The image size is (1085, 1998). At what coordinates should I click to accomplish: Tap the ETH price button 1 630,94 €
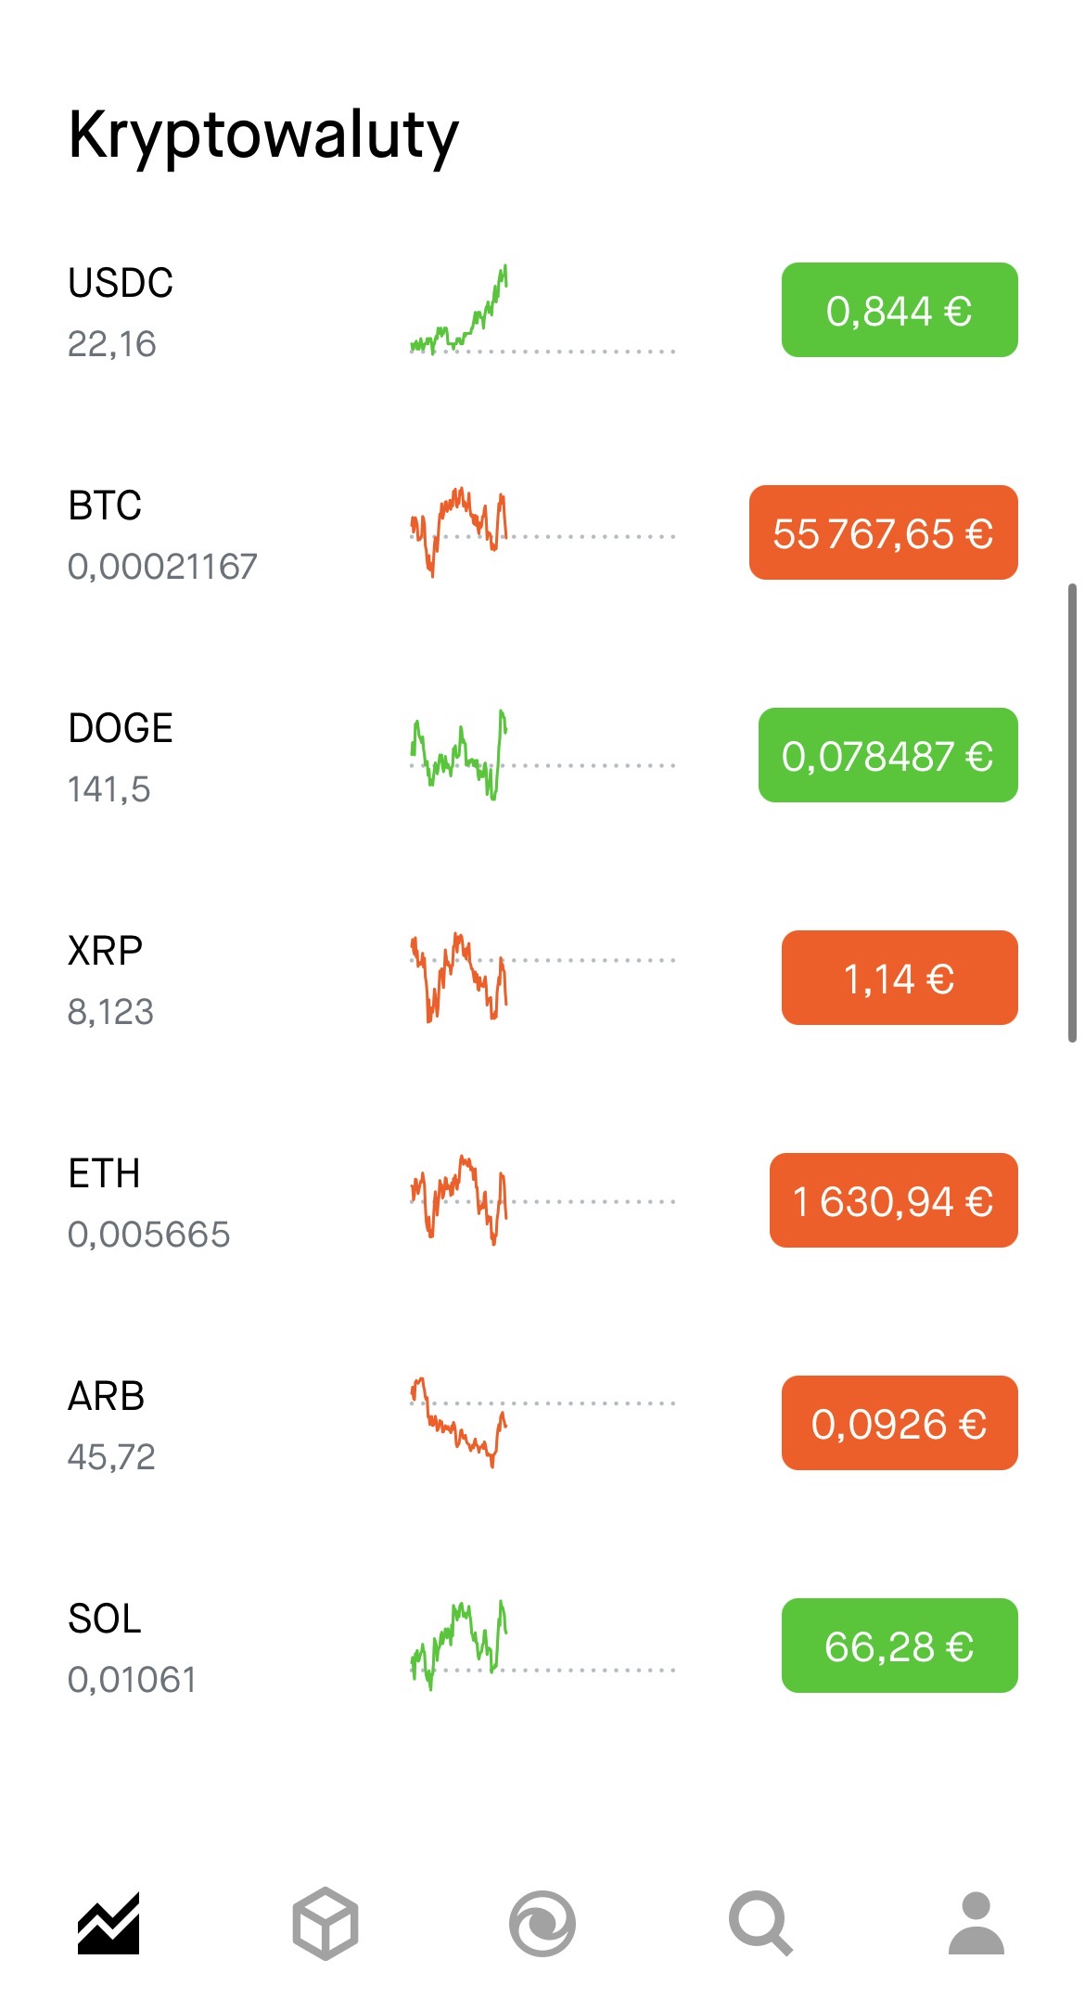pyautogui.click(x=893, y=1200)
